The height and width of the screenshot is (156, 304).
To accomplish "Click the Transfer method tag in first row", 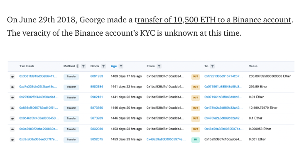I will pos(71,77).
